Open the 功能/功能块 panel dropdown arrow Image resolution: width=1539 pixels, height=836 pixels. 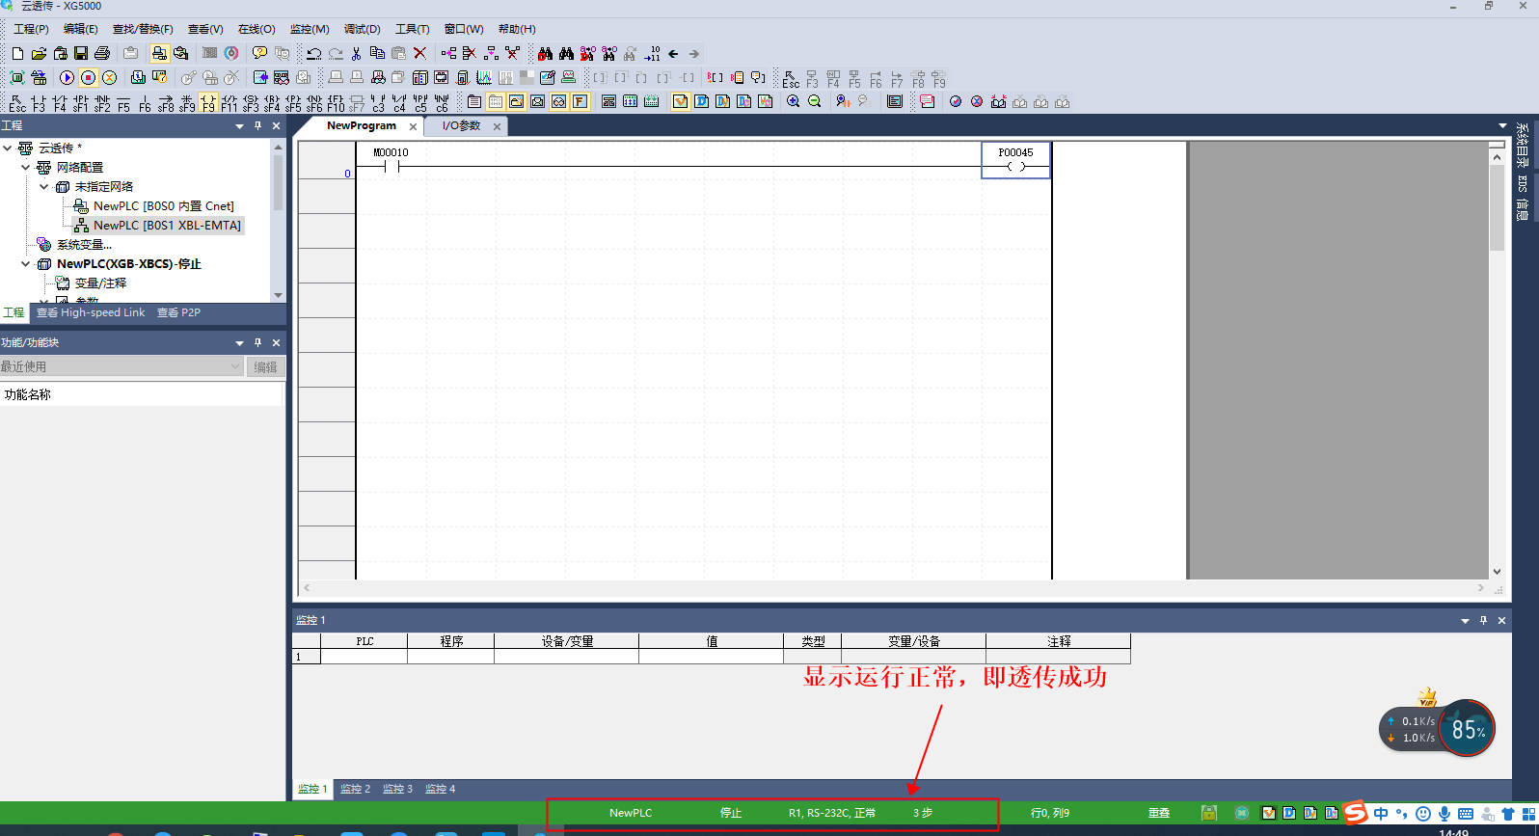coord(239,342)
